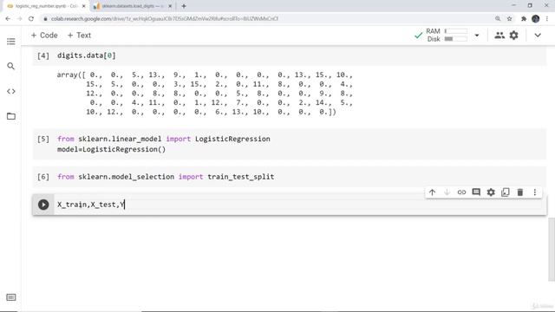Image resolution: width=555 pixels, height=312 pixels.
Task: Open the Chrome three-dot menu
Action: click(548, 19)
